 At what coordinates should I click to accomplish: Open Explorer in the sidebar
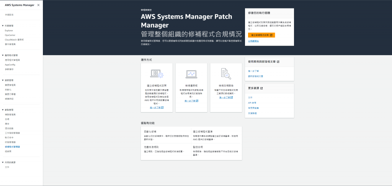point(9,31)
